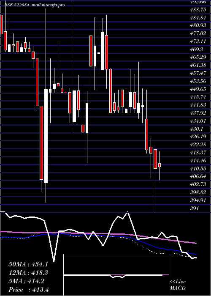
Task: Click the 12MA : 418.3 reading
Action: tap(28, 273)
